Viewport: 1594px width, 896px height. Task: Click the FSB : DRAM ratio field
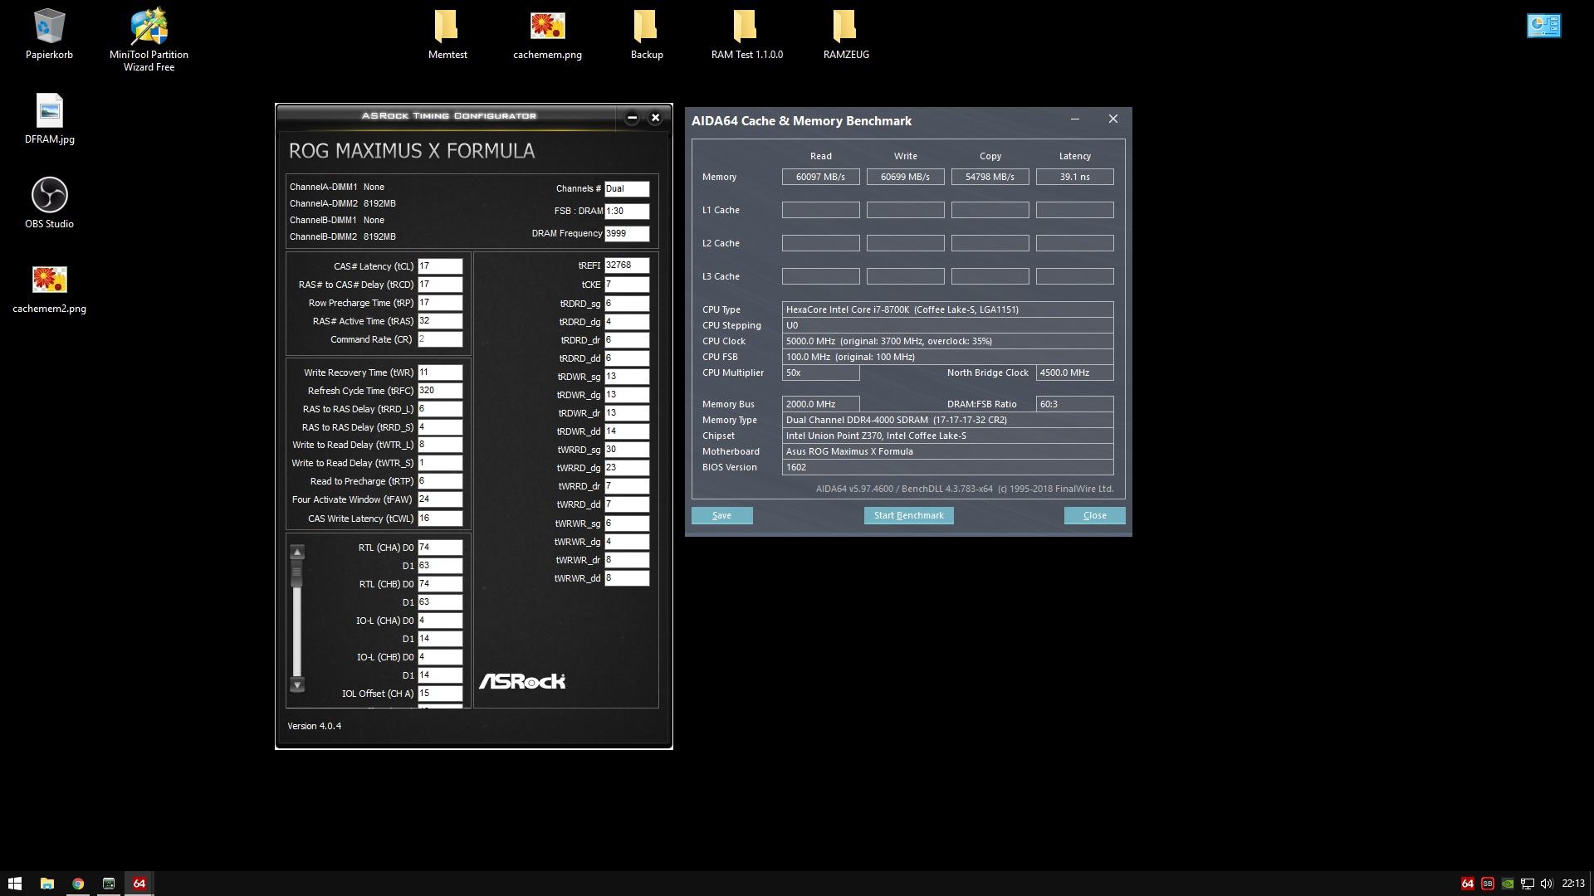click(x=626, y=212)
